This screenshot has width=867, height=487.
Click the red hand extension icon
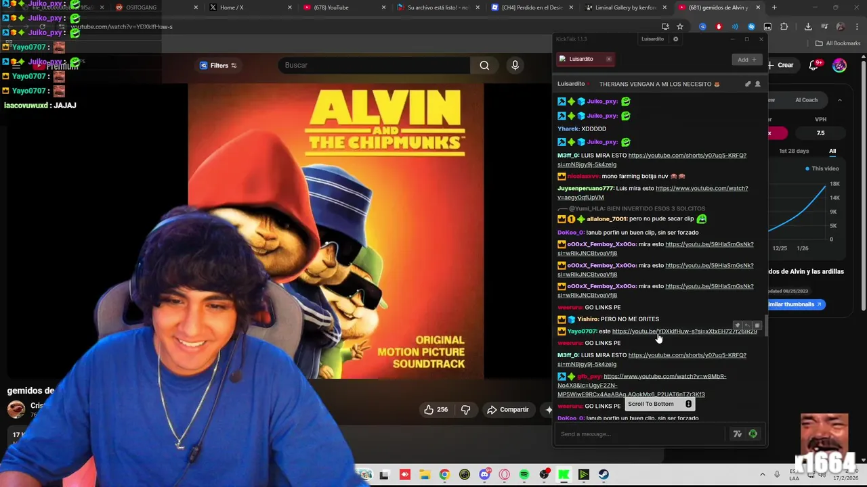click(x=719, y=26)
